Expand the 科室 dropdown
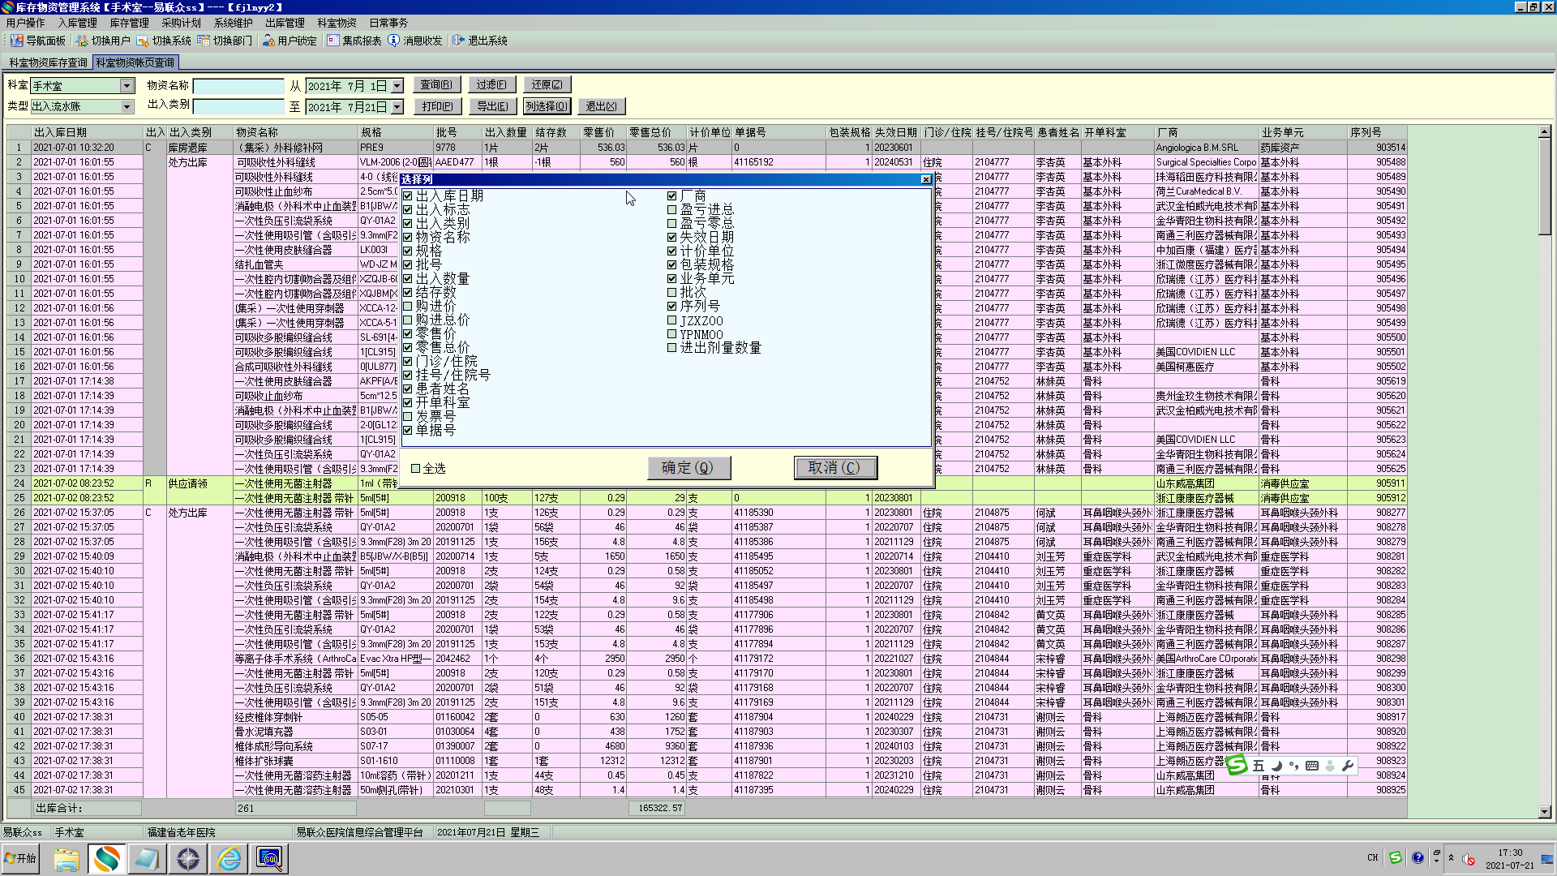Viewport: 1557px width, 876px height. click(x=127, y=86)
